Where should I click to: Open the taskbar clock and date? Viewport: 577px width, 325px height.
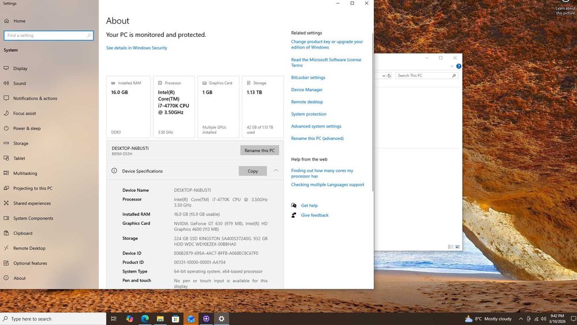(x=557, y=319)
